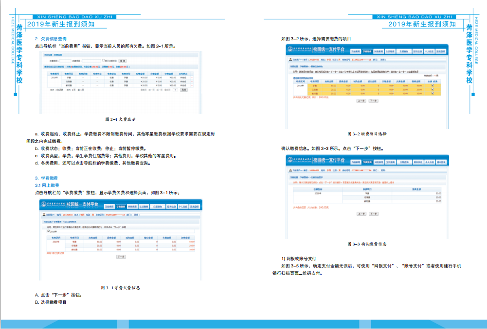Open the 交易查询 tab in Figure 3-2
The width and height of the screenshot is (487, 329).
pos(404,51)
